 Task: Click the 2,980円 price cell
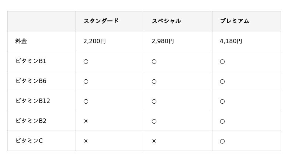[x=163, y=41]
